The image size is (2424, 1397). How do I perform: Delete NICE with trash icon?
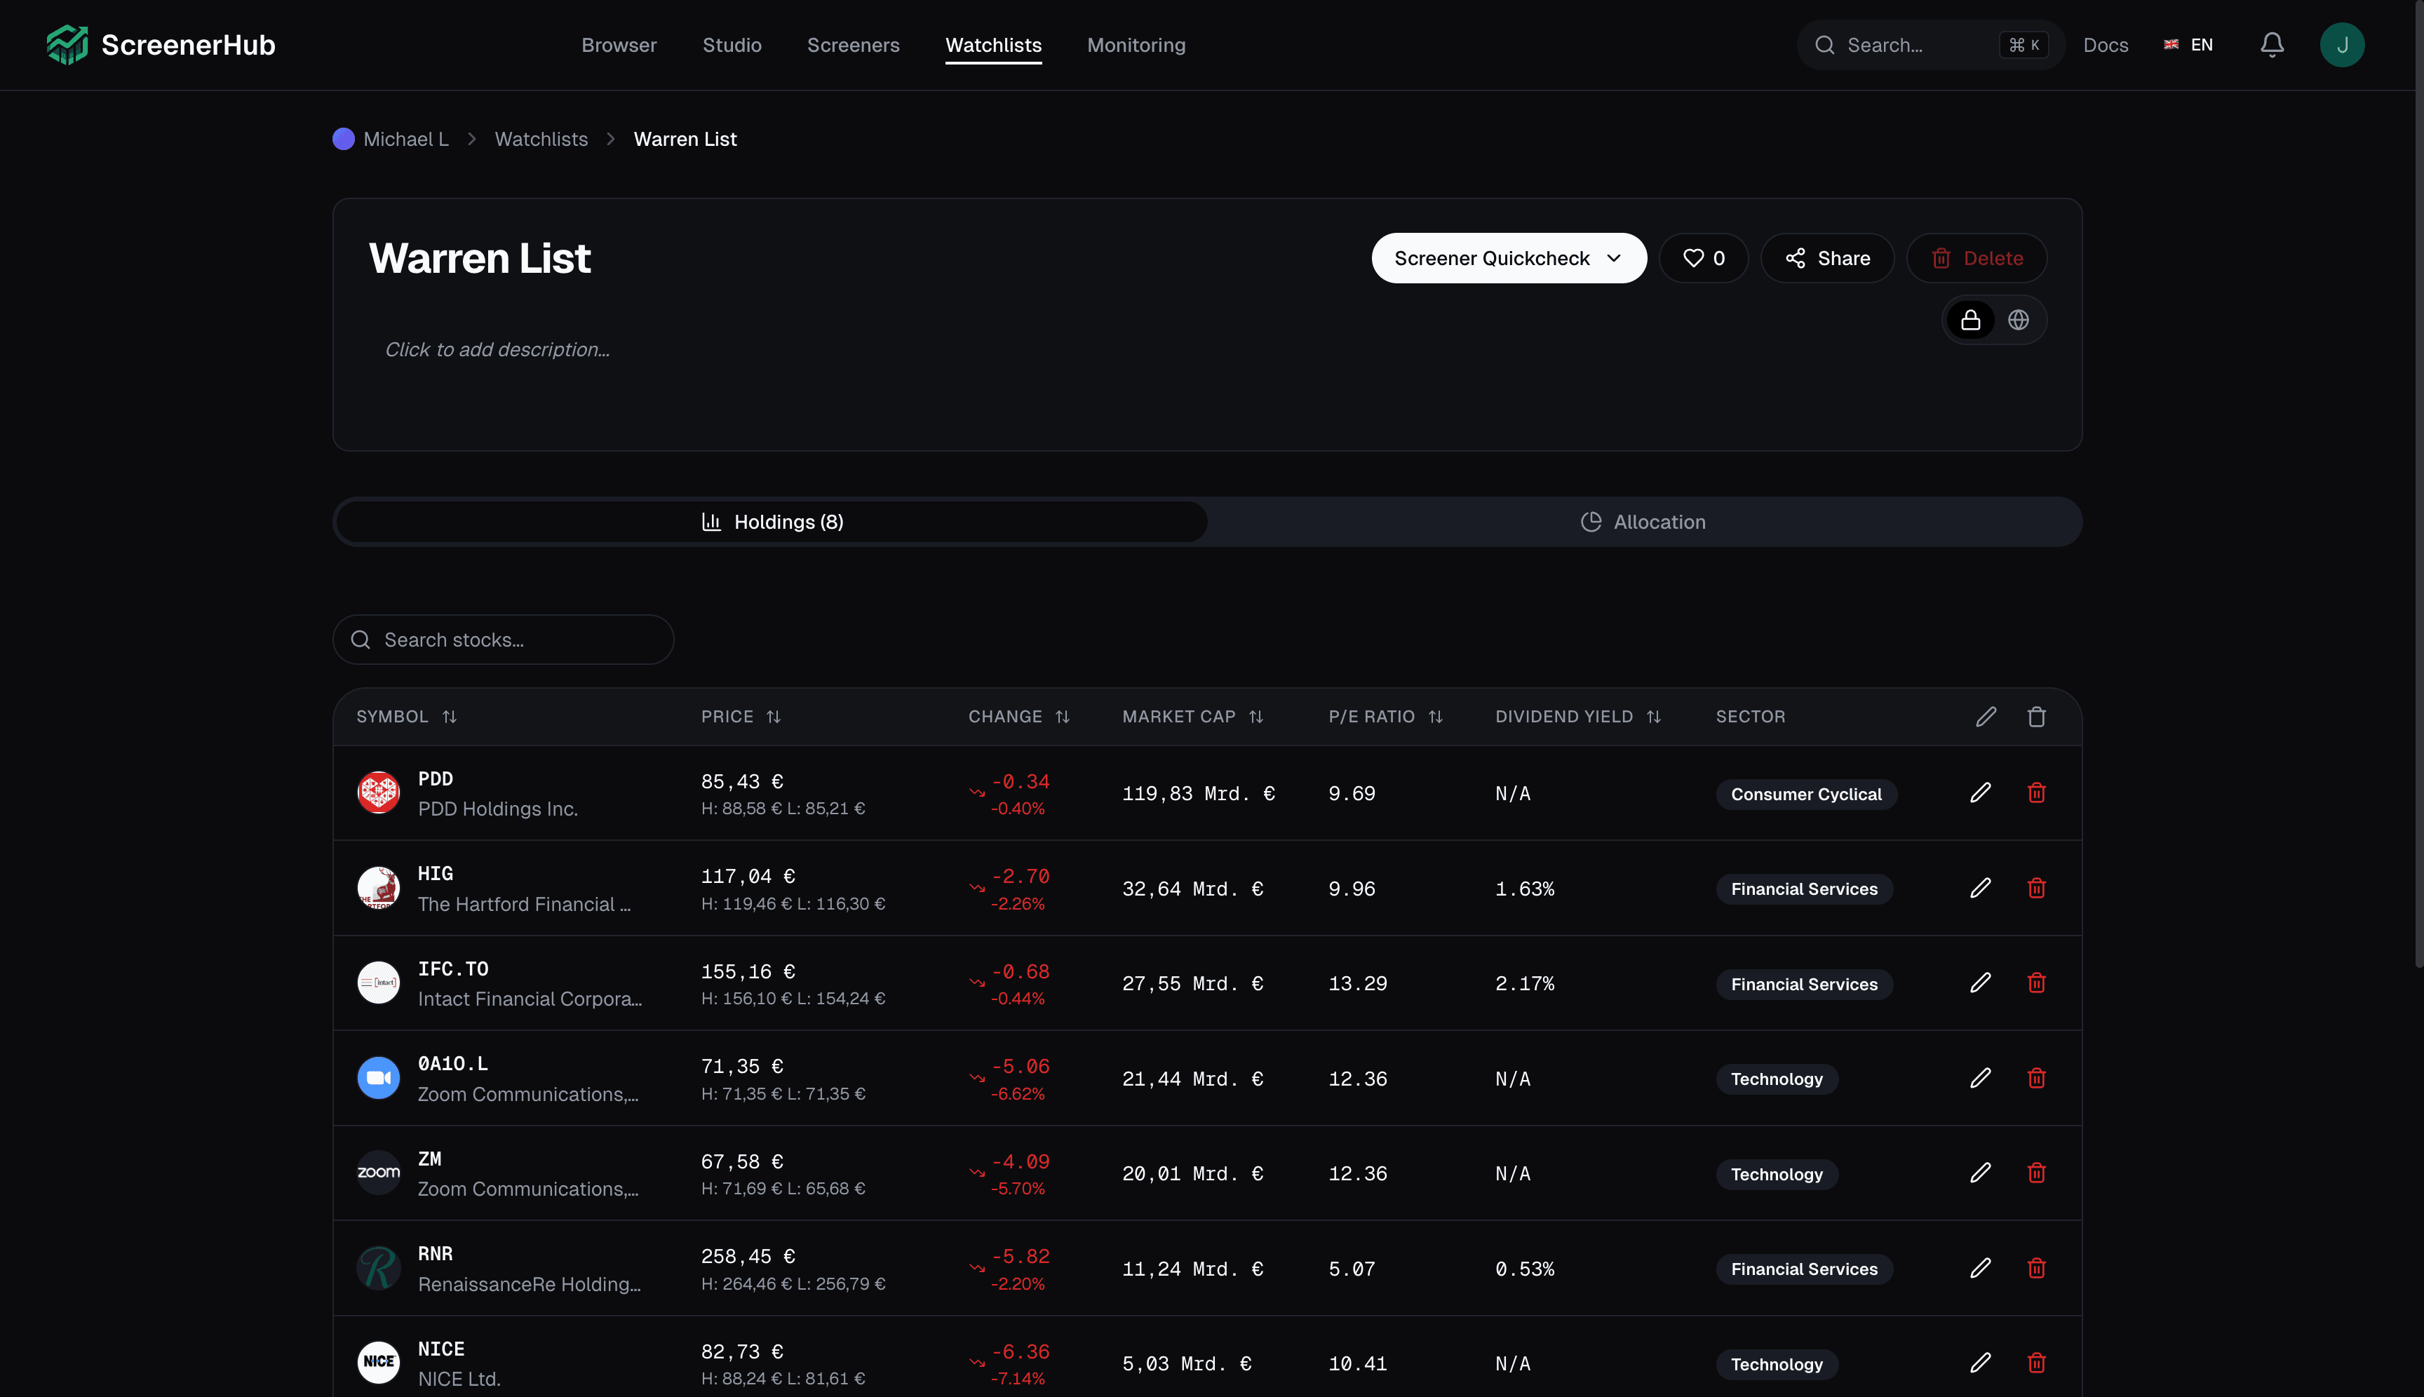pos(2036,1363)
